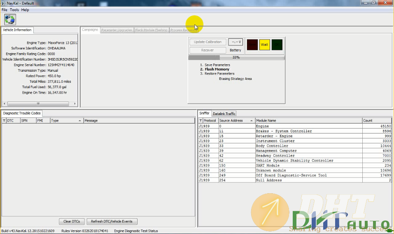Sort by the Count column header
This screenshot has height=234, width=394.
(377, 121)
